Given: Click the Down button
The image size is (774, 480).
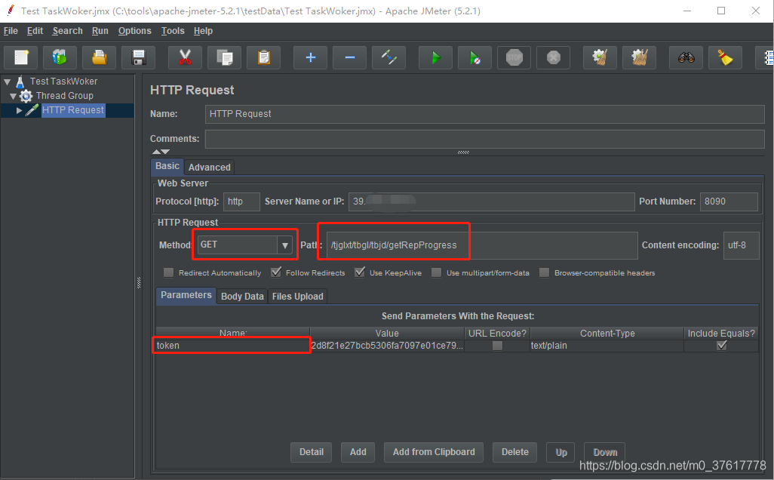Looking at the screenshot, I should click(x=605, y=452).
